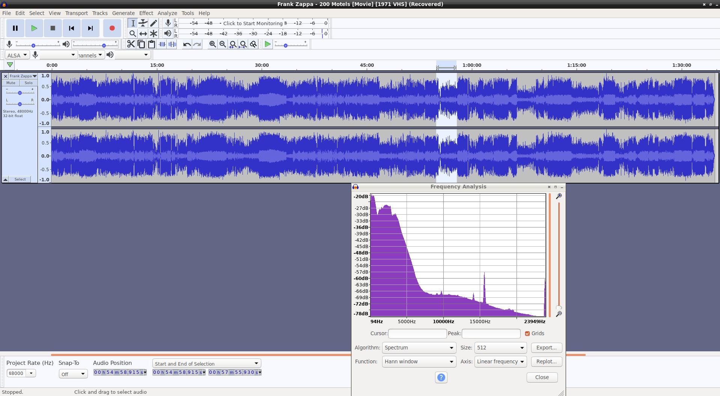Open the recording channels dropdown
This screenshot has width=720, height=396.
point(91,55)
